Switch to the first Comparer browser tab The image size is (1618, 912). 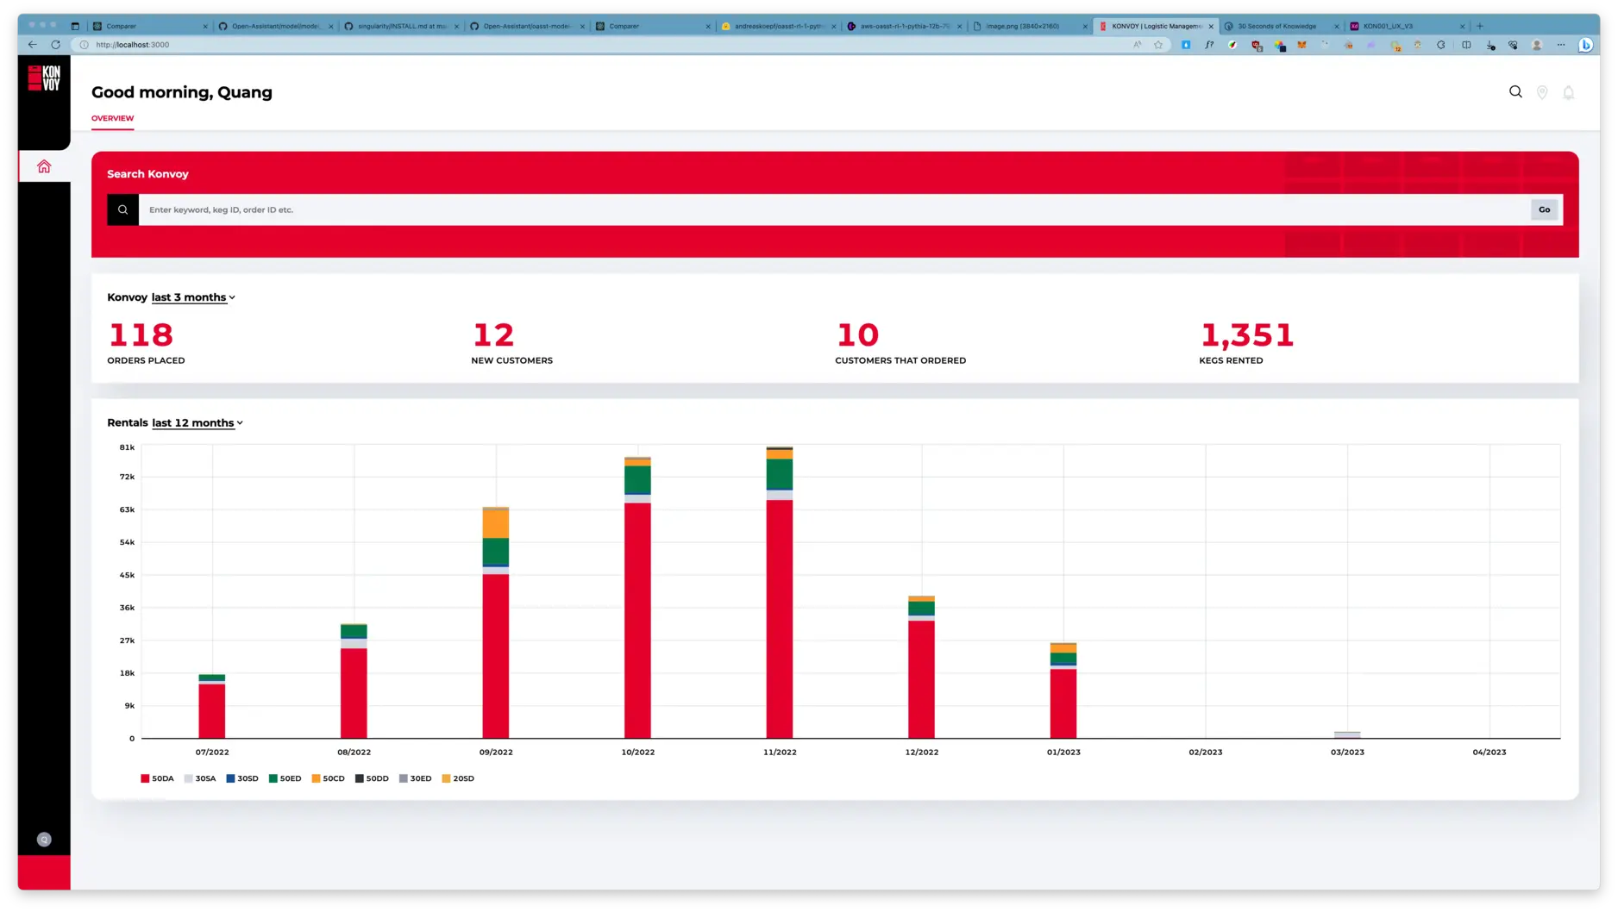point(150,26)
